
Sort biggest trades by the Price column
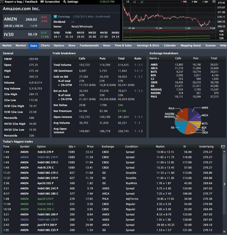point(90,147)
